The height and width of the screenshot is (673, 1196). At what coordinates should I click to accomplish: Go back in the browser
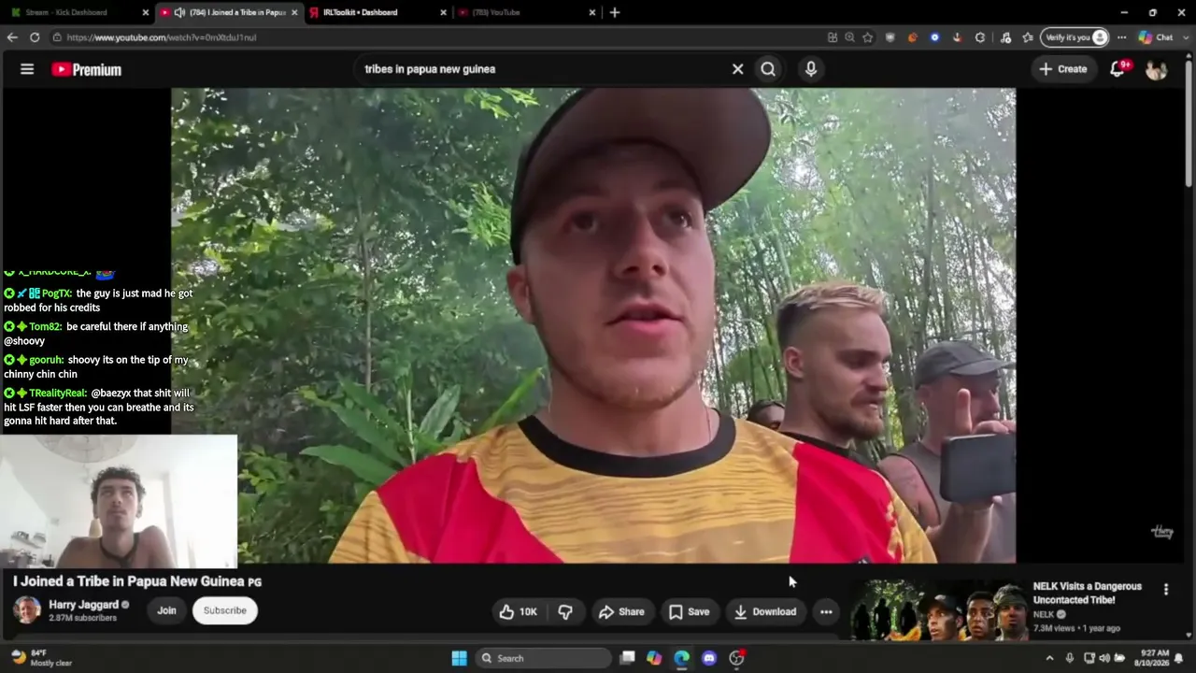12,37
